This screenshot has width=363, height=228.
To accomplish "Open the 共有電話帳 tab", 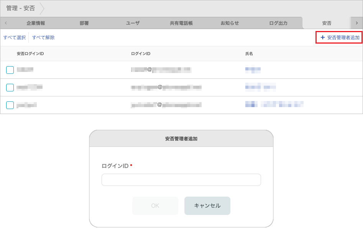I will (182, 23).
